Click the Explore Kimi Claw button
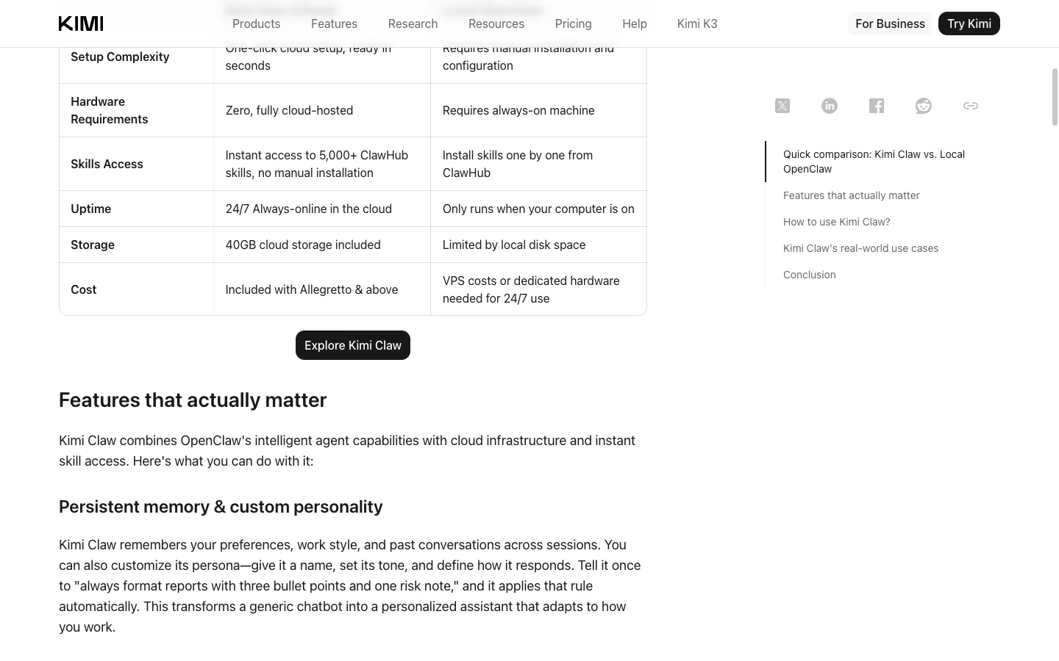 [353, 345]
